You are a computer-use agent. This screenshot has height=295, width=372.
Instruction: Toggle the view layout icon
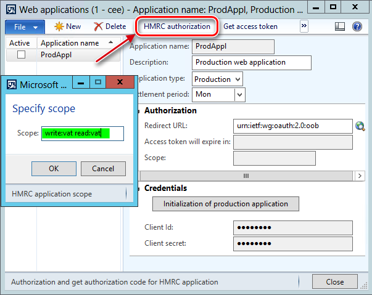(340, 26)
